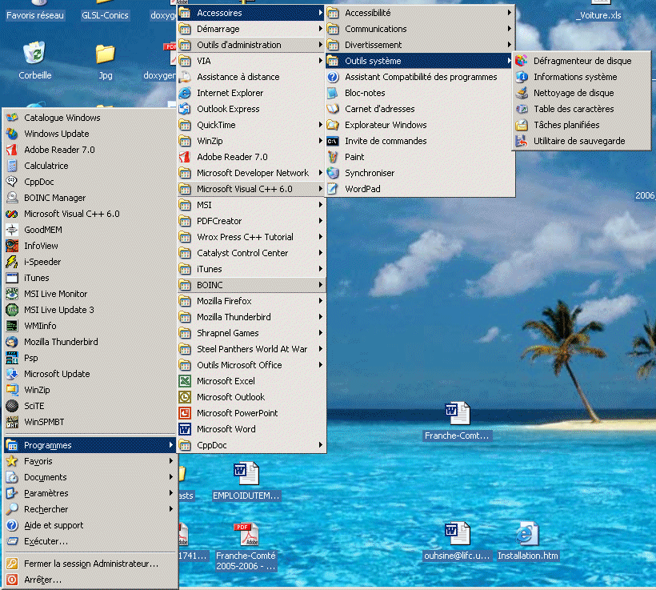Image resolution: width=656 pixels, height=590 pixels.
Task: Expand the Communications submenu
Action: (375, 29)
